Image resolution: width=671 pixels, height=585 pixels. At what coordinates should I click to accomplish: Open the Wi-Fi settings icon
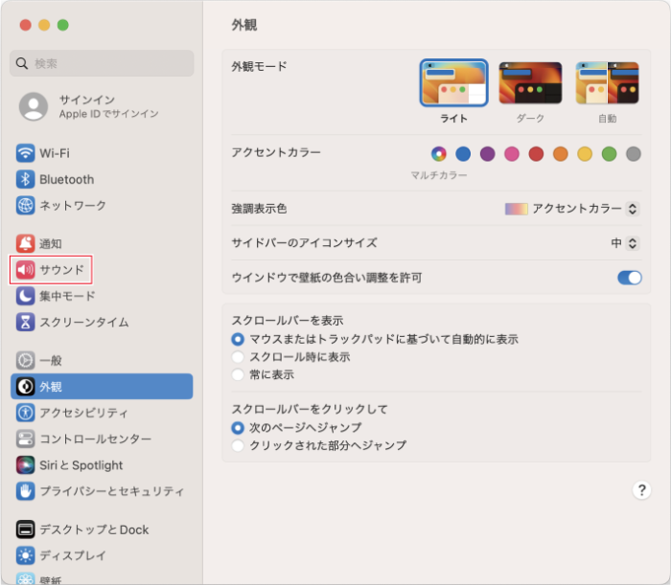pos(25,153)
